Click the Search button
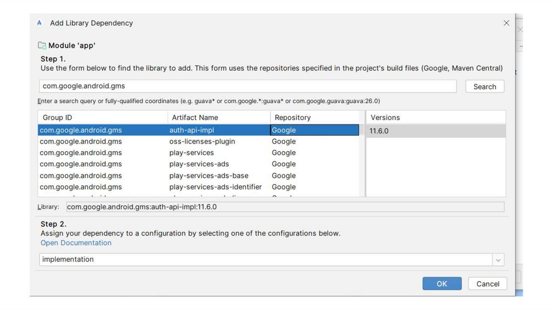This screenshot has height=310, width=553. [x=484, y=86]
